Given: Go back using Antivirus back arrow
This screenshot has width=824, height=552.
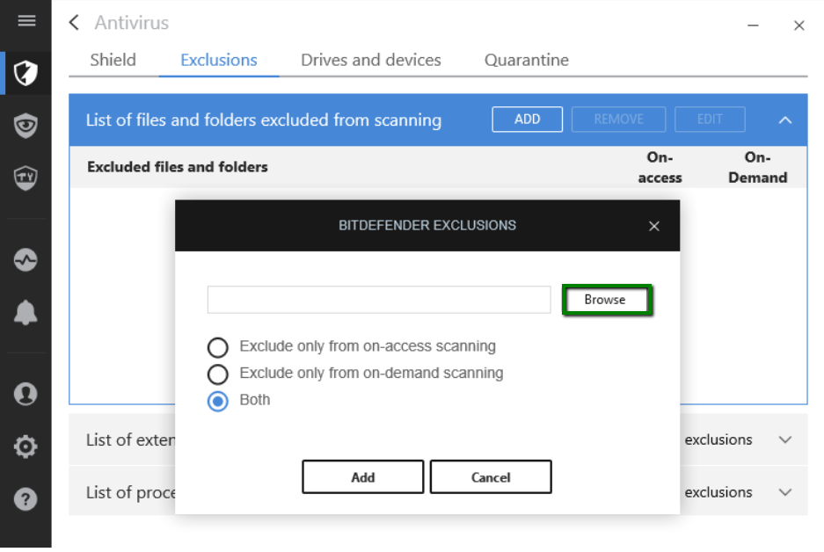Looking at the screenshot, I should 75,23.
